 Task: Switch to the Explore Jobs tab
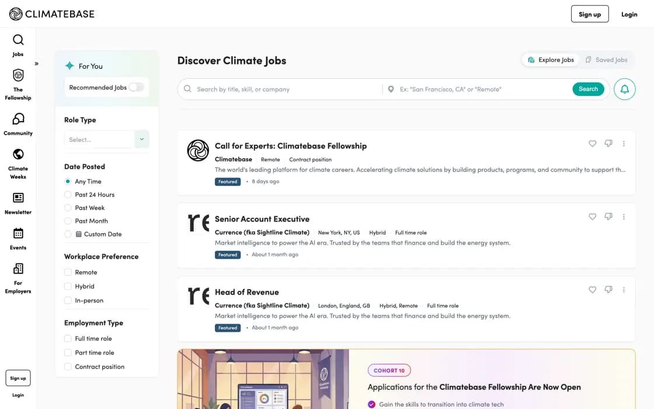pyautogui.click(x=551, y=60)
